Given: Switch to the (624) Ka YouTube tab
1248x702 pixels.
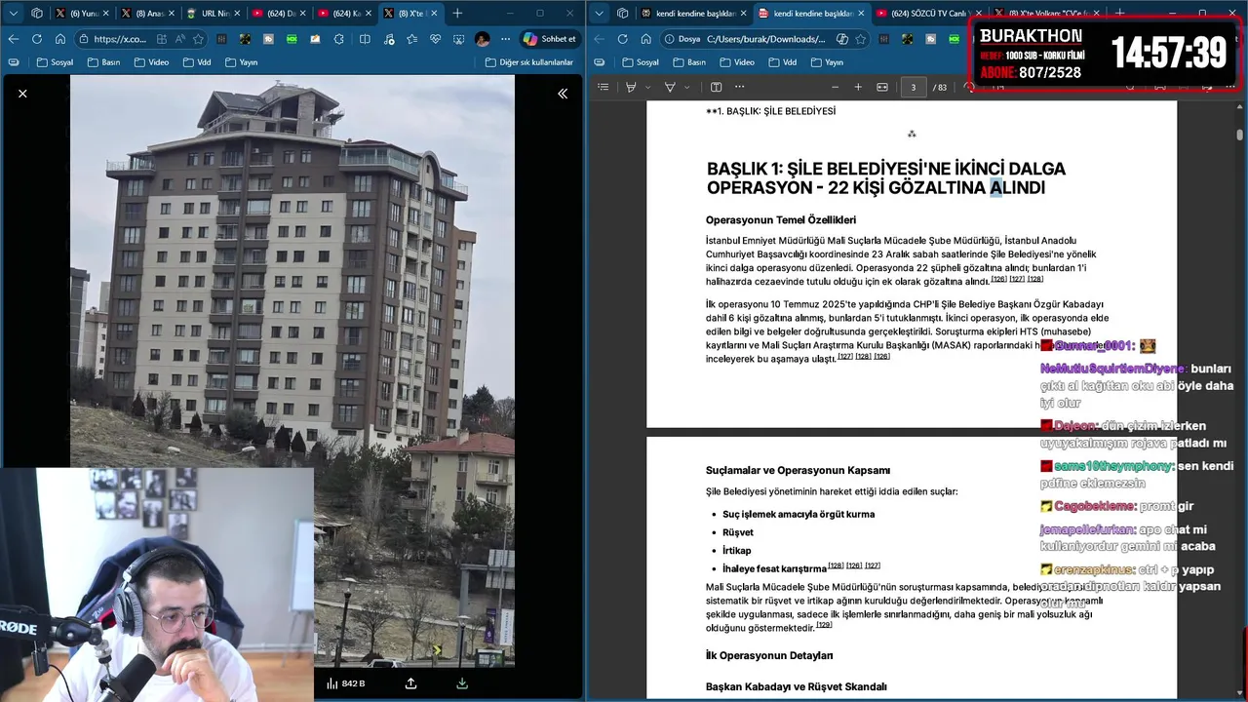Looking at the screenshot, I should tap(343, 13).
